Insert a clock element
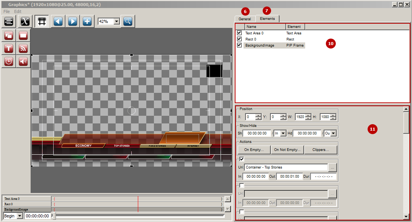The width and height of the screenshot is (412, 222). [9, 62]
